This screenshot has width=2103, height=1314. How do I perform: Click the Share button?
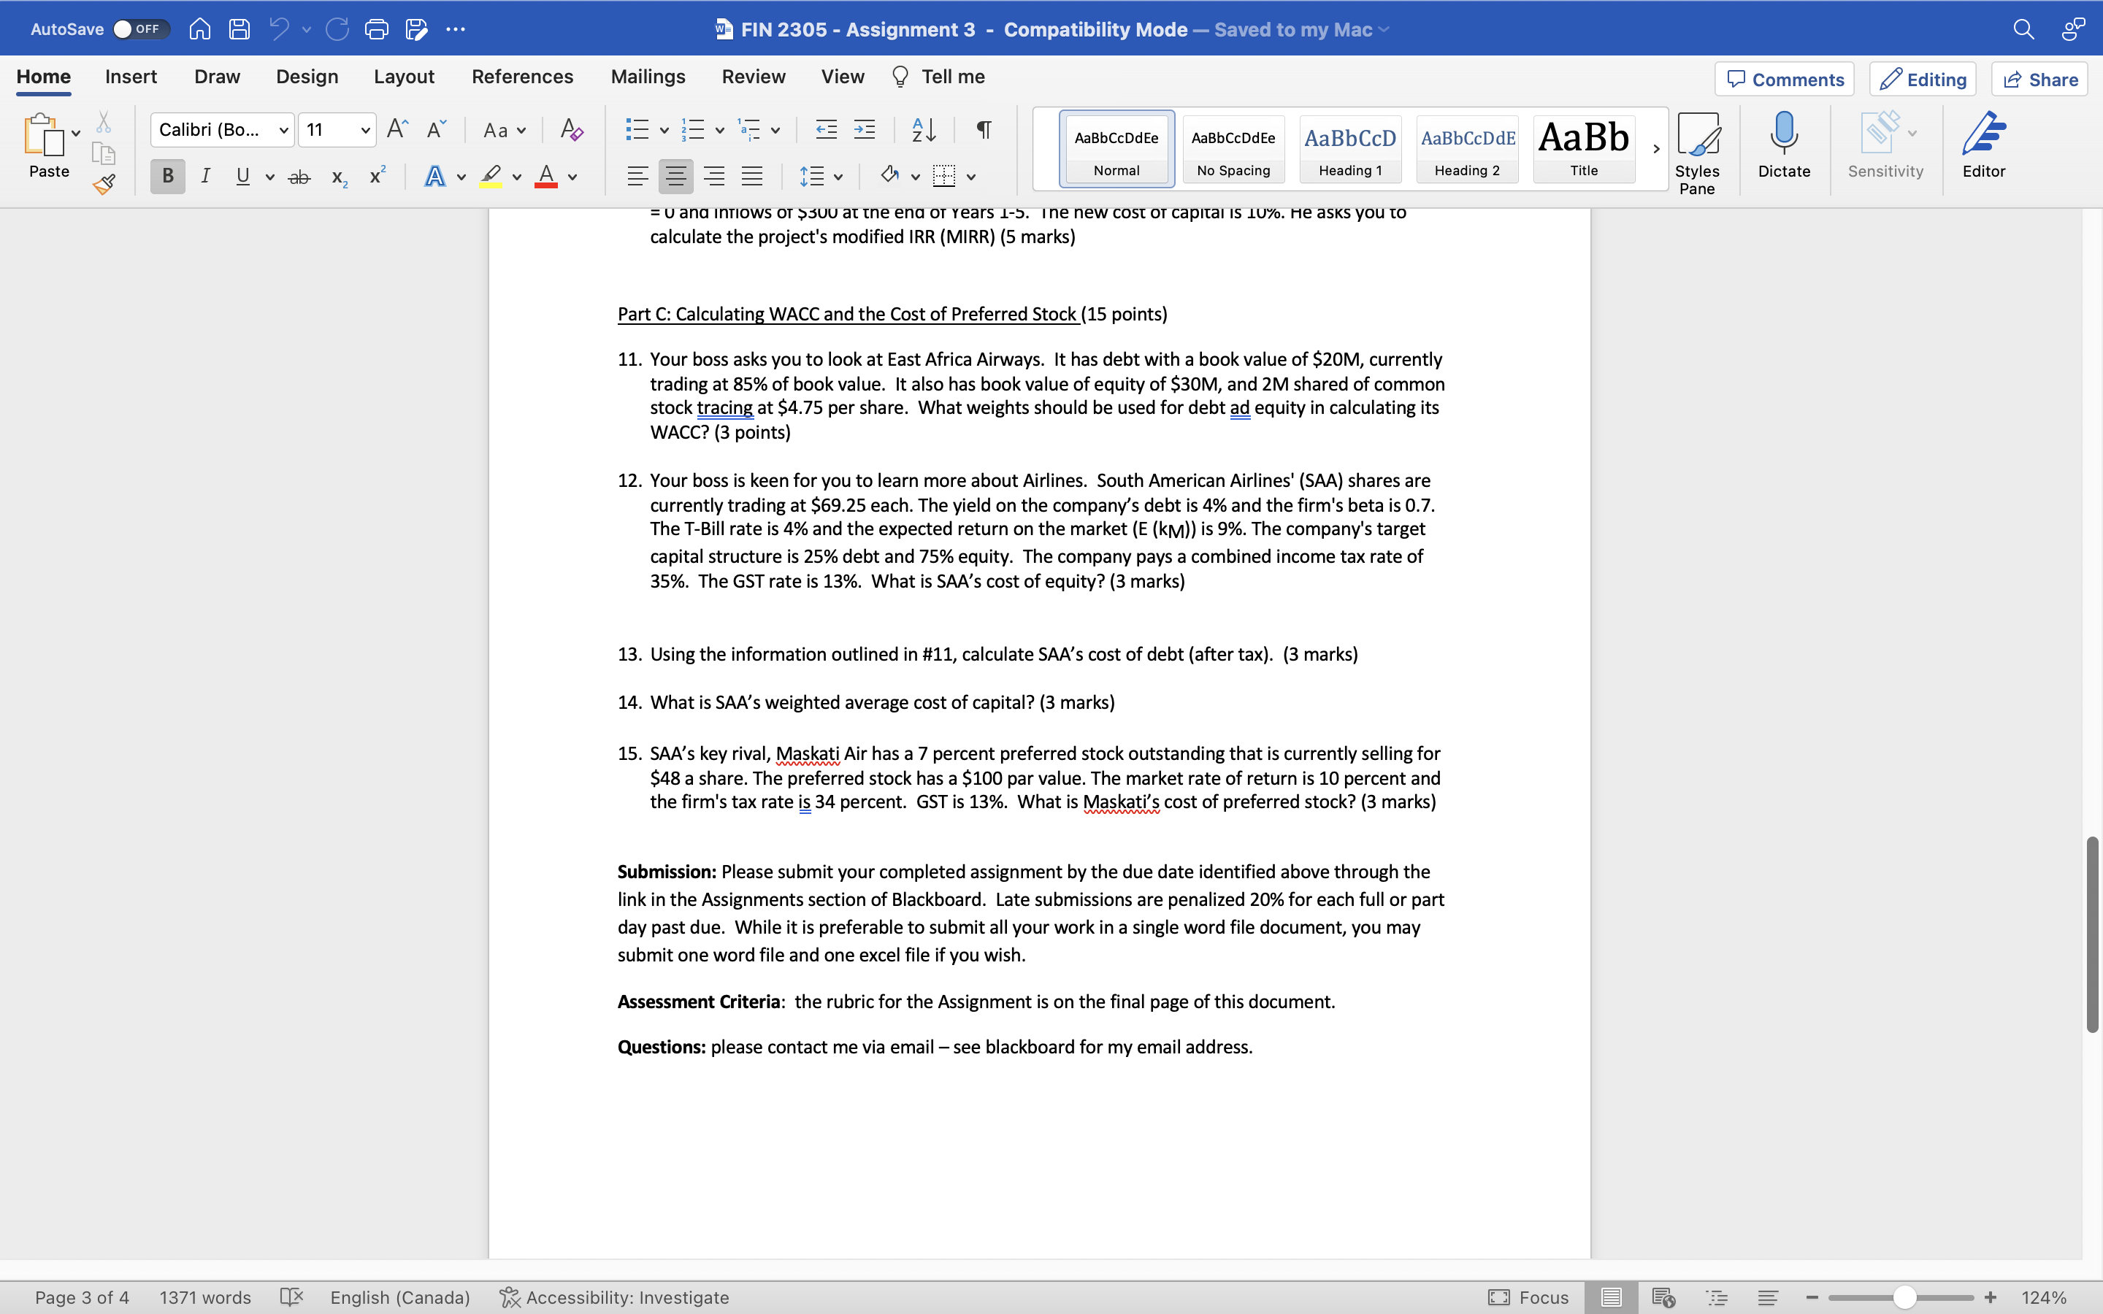(2039, 79)
